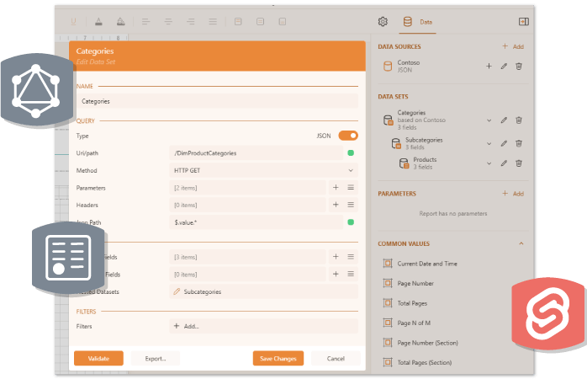Edit the Subcategories data set
587x379 pixels.
click(x=504, y=143)
